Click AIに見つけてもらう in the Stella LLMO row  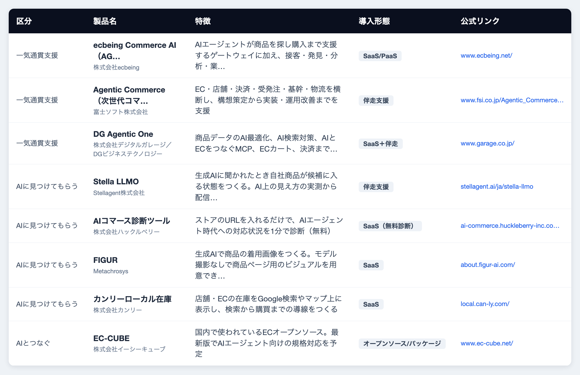[x=47, y=187]
